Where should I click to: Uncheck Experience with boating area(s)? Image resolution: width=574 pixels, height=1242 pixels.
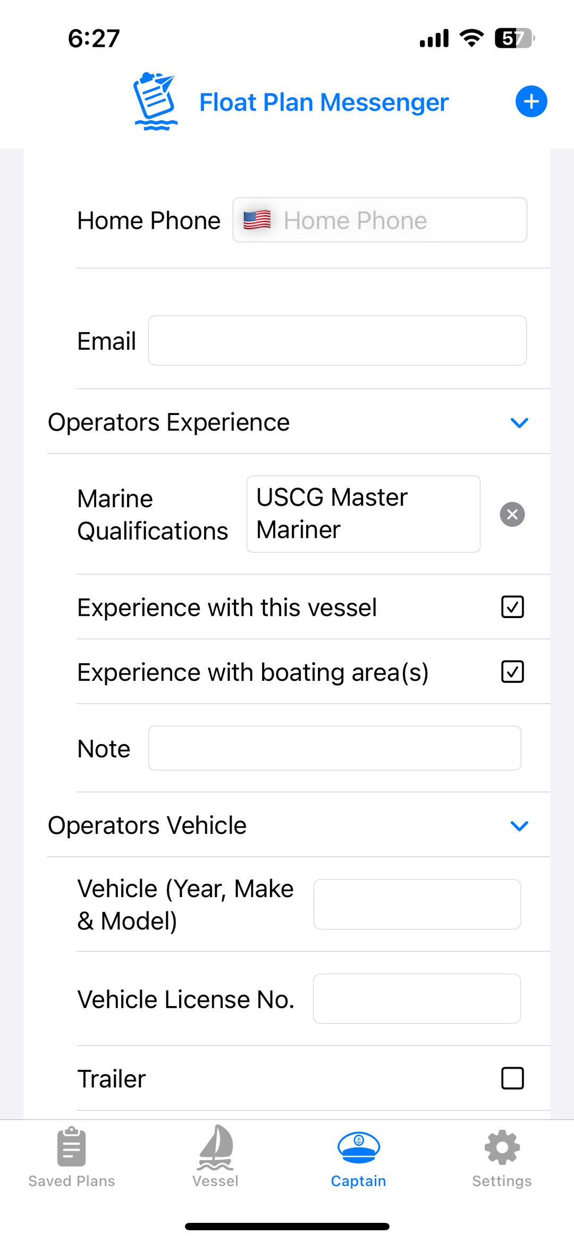(512, 672)
